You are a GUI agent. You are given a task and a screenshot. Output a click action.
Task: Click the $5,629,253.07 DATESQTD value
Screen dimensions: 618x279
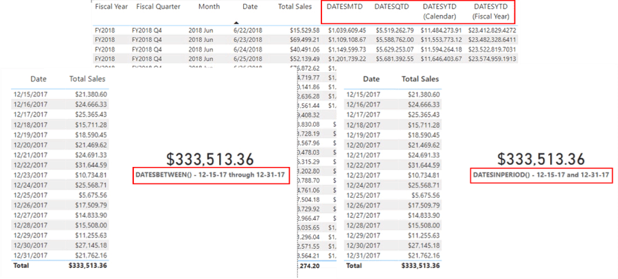tap(395, 49)
